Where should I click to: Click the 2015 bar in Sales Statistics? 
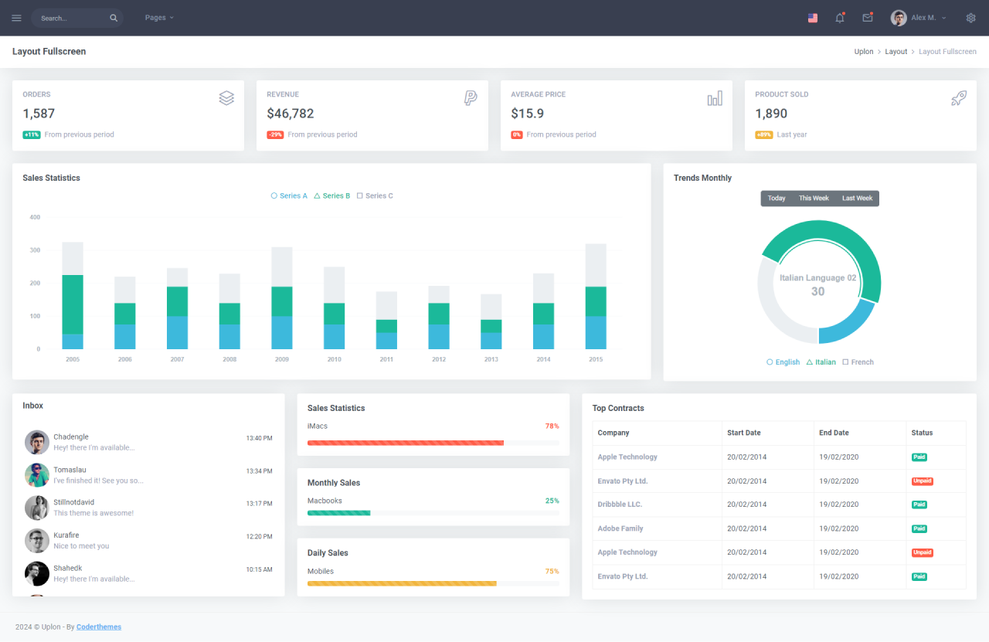pyautogui.click(x=596, y=297)
